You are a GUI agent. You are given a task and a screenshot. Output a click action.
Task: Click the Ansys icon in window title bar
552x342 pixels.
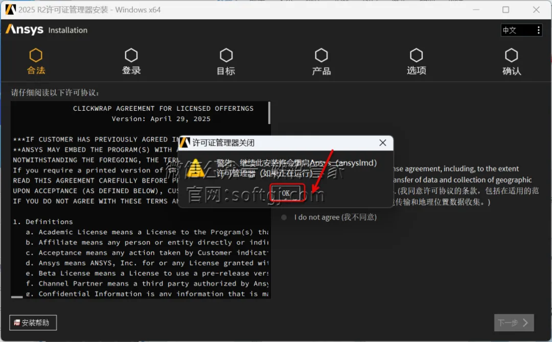tap(11, 10)
